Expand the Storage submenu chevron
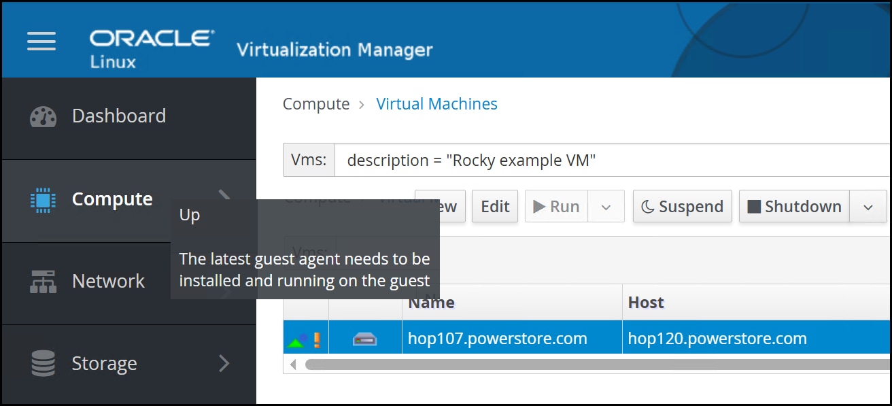 tap(224, 364)
